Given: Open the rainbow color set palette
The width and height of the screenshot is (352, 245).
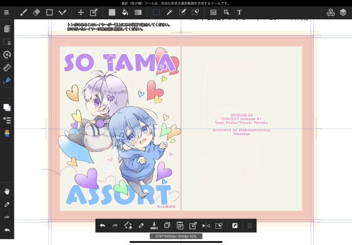Looking at the screenshot, I should tap(7, 133).
